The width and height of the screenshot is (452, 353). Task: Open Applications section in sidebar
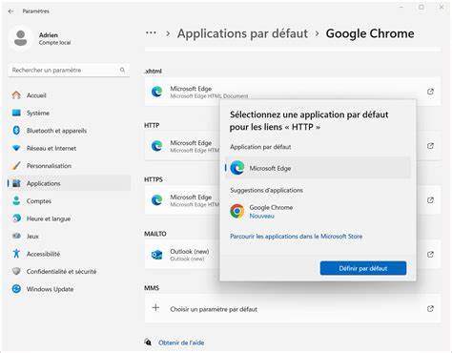(70, 183)
